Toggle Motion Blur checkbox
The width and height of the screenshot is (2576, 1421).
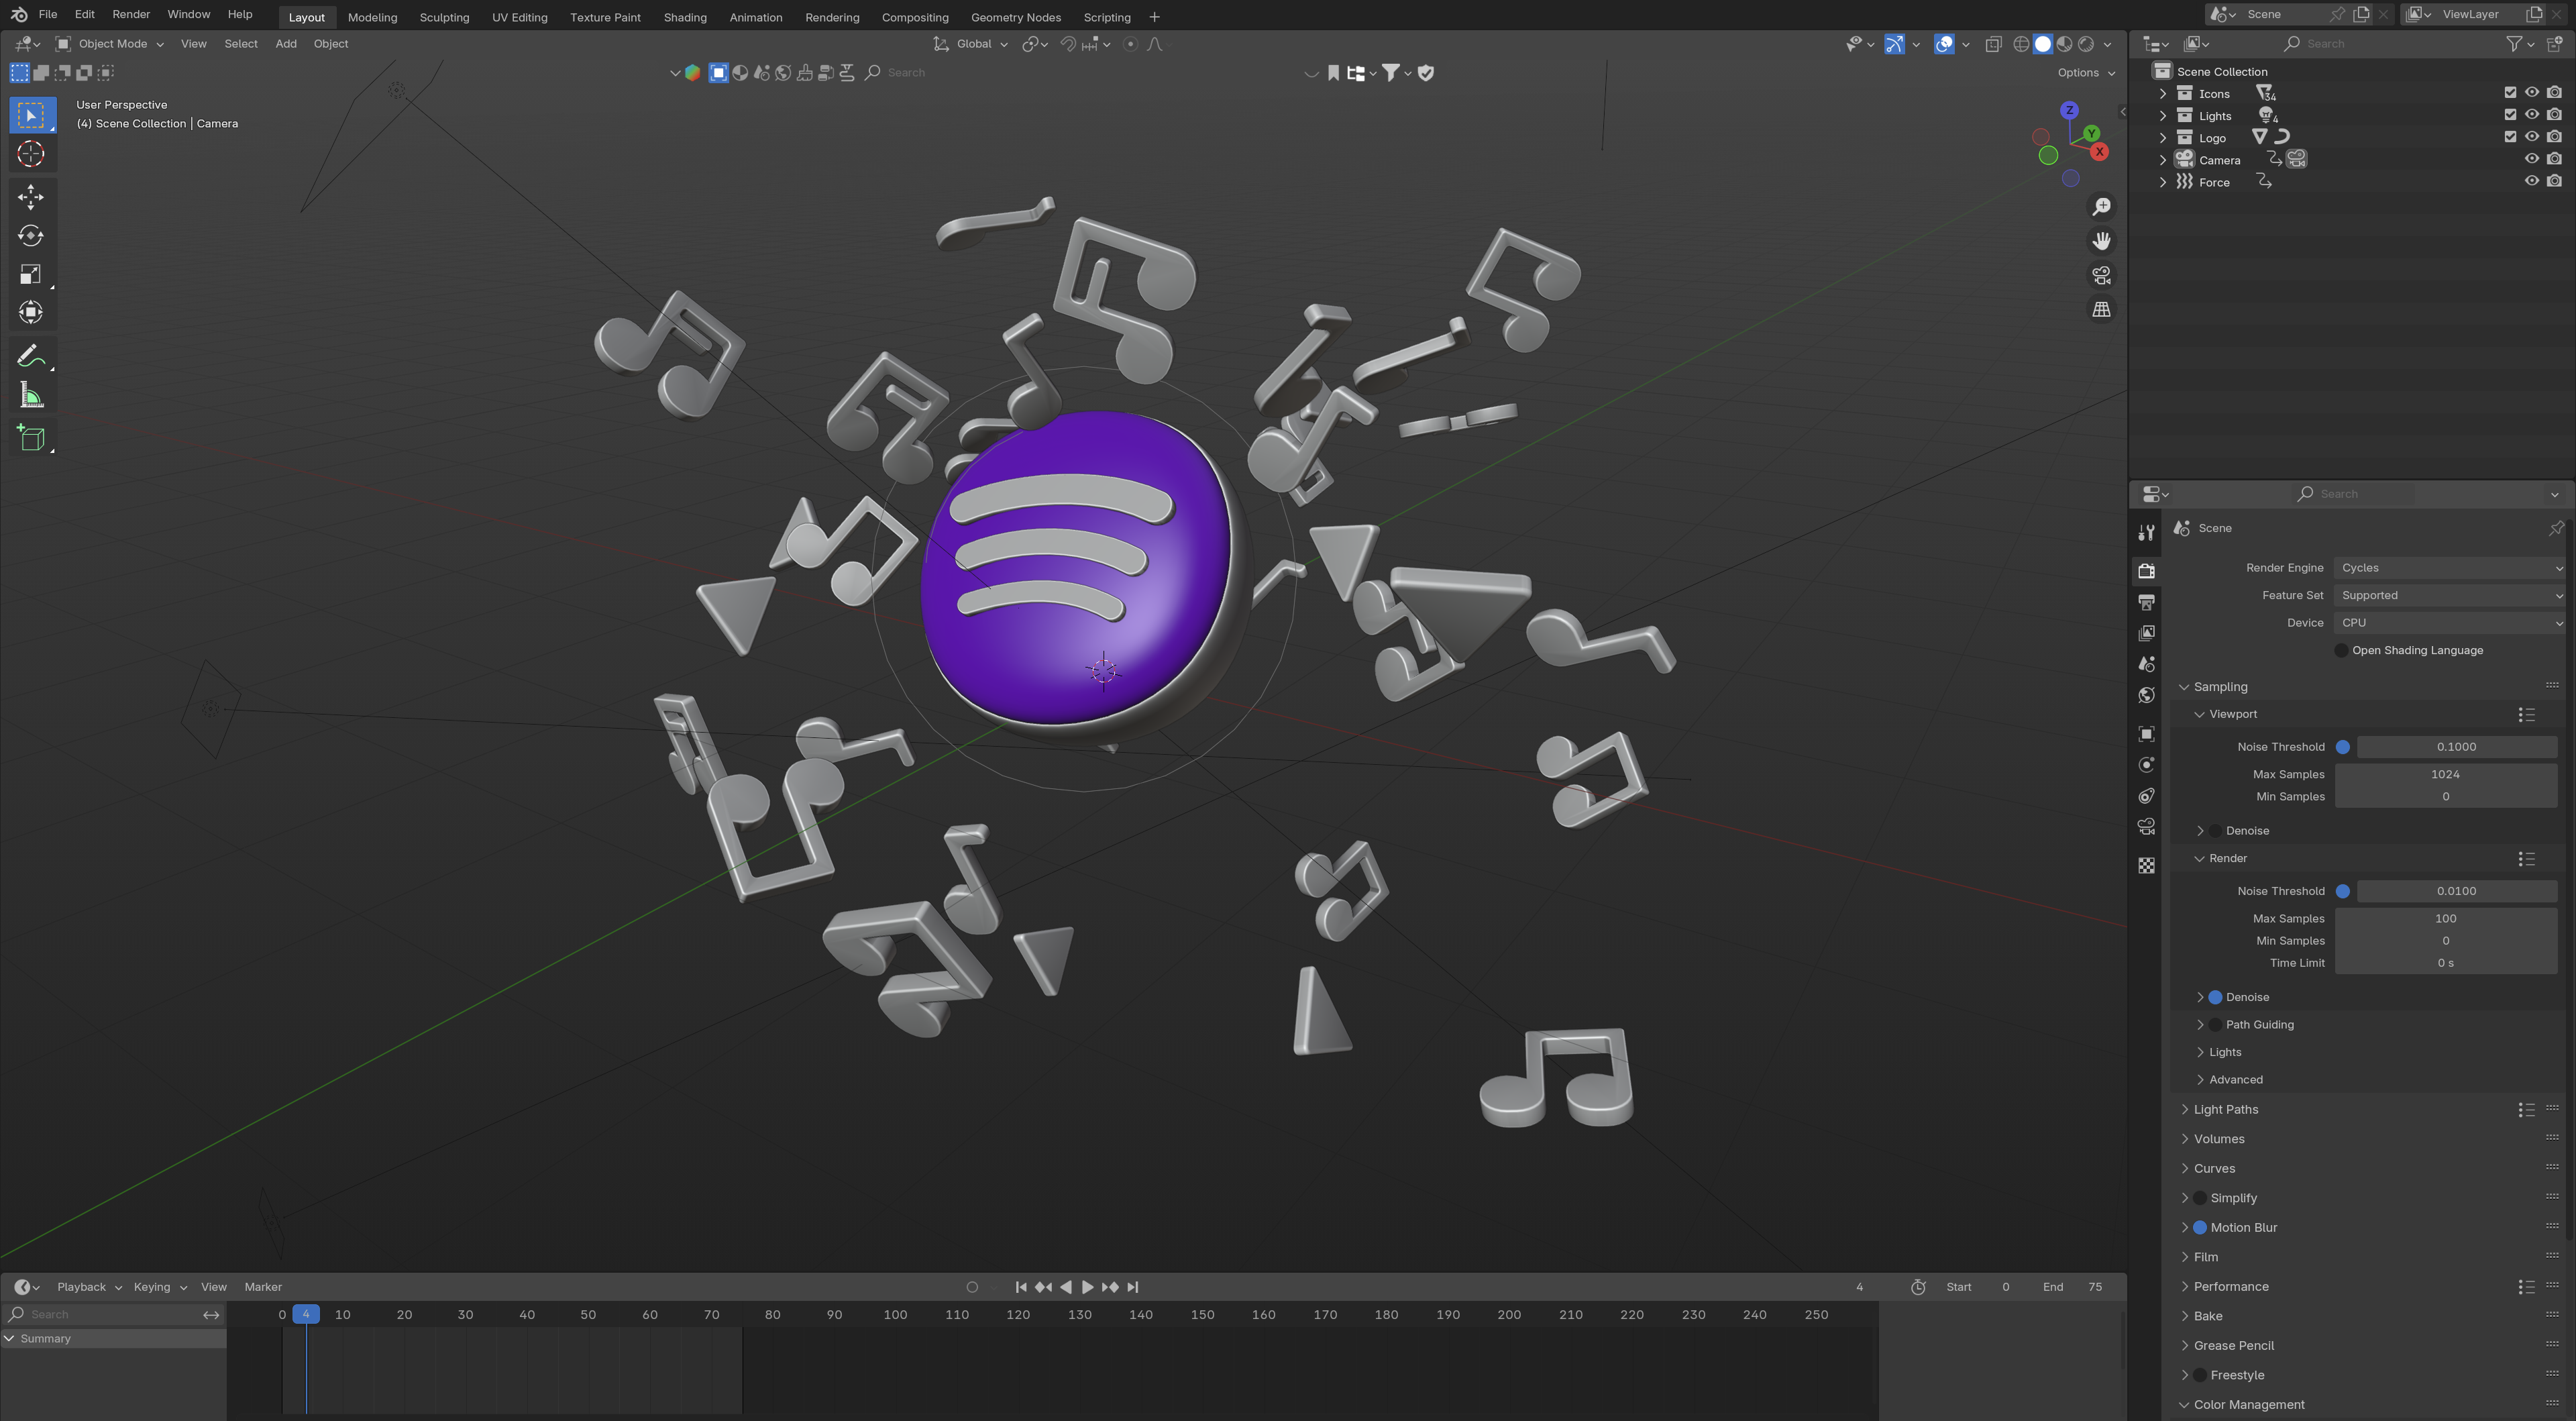[2200, 1227]
